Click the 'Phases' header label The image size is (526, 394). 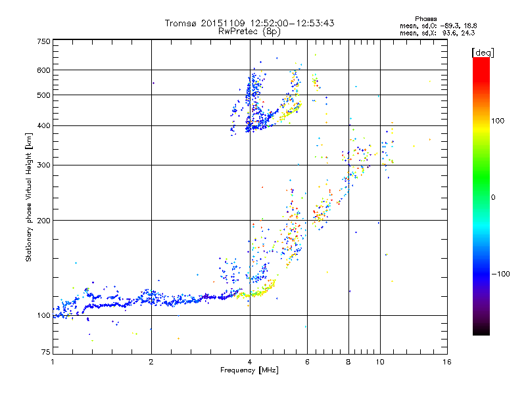[x=425, y=19]
